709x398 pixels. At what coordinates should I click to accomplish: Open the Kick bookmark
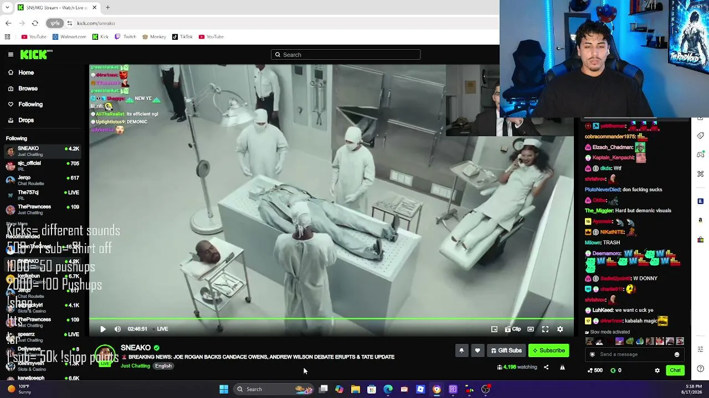(x=100, y=37)
